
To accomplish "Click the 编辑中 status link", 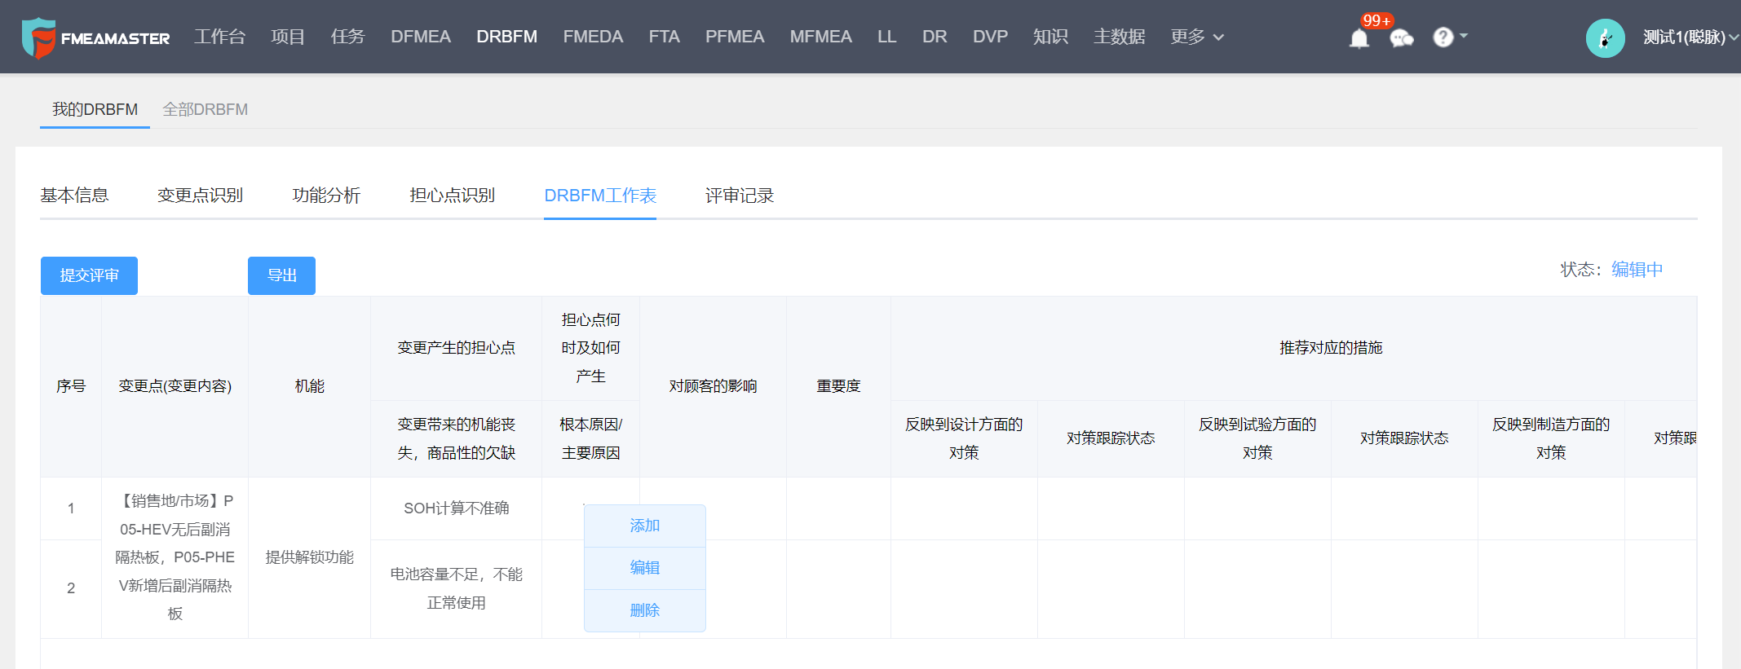I will (x=1637, y=270).
